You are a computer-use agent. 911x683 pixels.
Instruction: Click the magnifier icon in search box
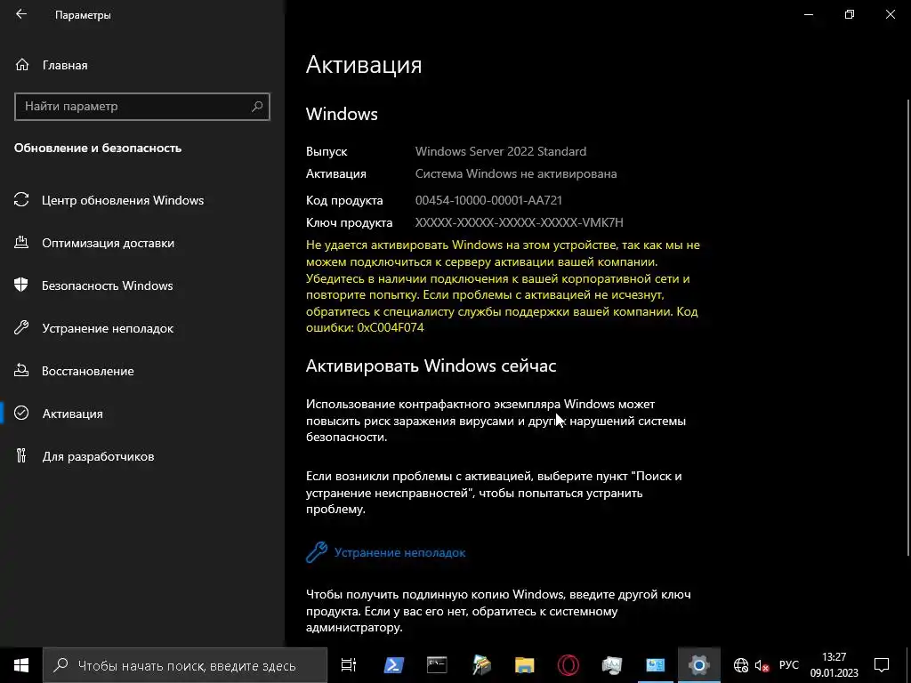coord(257,107)
